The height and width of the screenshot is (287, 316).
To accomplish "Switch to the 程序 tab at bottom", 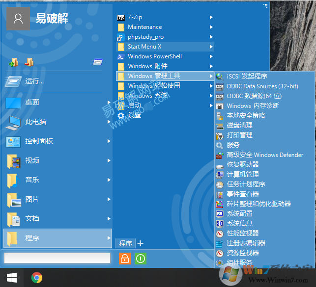I will pos(125,243).
